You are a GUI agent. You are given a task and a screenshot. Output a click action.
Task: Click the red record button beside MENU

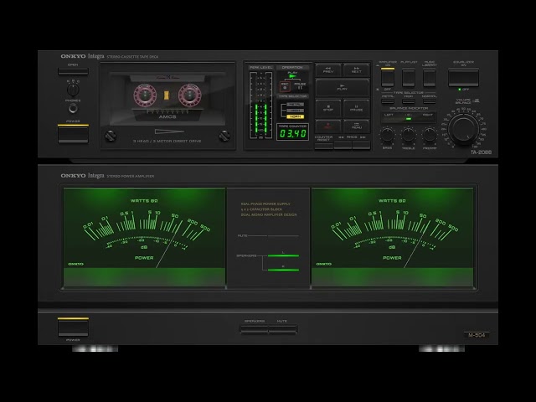[x=328, y=126]
